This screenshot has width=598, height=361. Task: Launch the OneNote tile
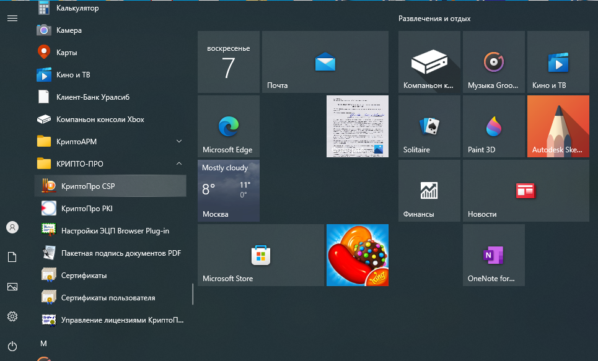pos(494,255)
